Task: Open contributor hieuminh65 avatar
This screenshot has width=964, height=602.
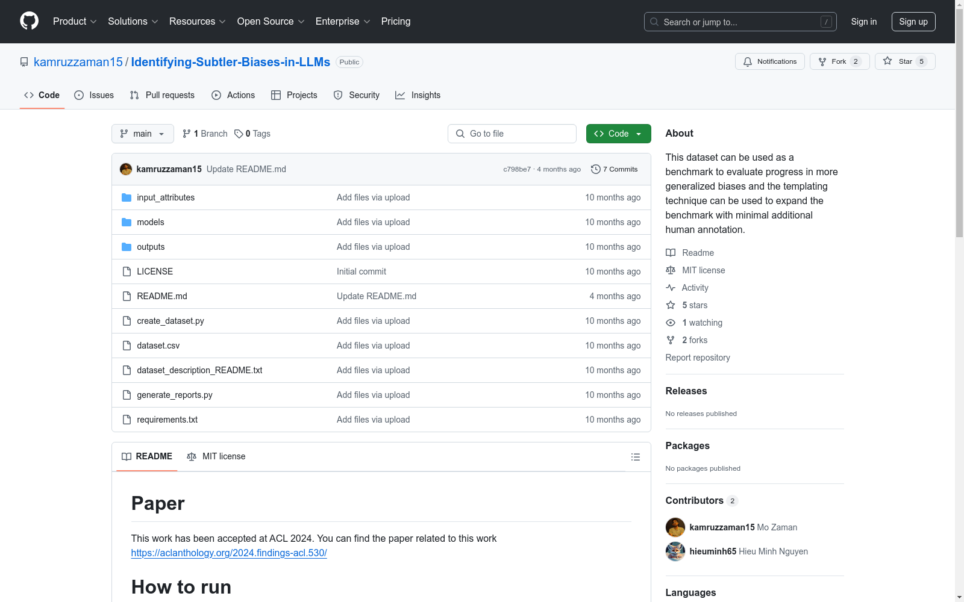Action: coord(675,551)
